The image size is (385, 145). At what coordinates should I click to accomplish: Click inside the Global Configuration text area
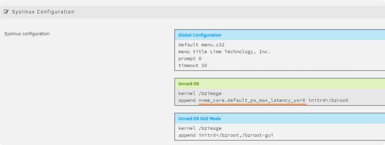[280, 55]
